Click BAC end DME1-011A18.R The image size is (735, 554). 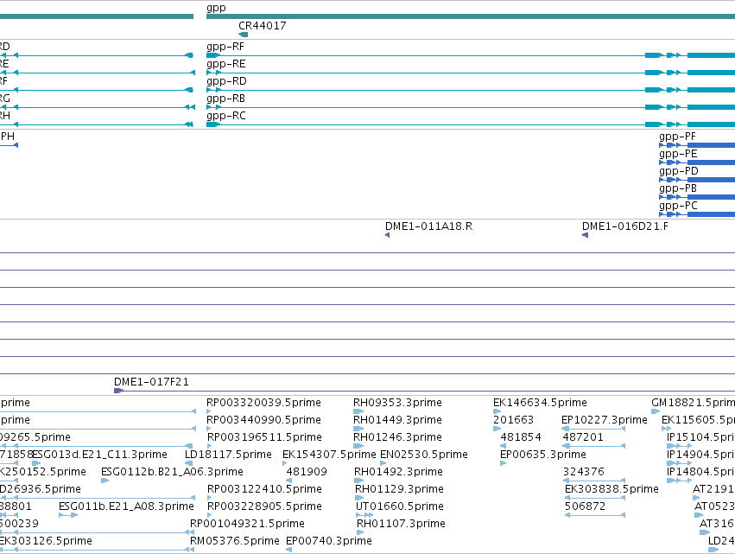[428, 226]
